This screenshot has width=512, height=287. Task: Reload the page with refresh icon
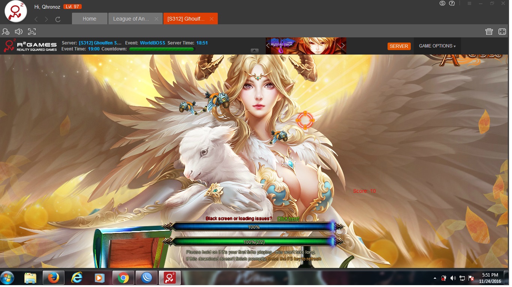tap(58, 19)
